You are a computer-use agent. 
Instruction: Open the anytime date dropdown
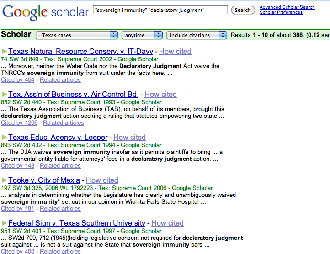coord(142,35)
